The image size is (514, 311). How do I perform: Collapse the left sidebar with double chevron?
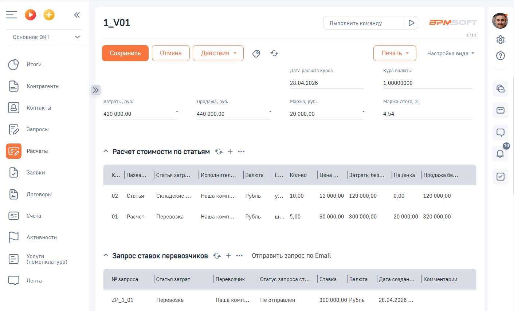click(x=77, y=15)
